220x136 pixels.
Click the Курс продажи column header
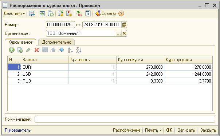pos(188,60)
